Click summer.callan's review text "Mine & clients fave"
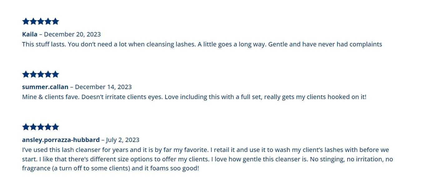 tap(194, 97)
